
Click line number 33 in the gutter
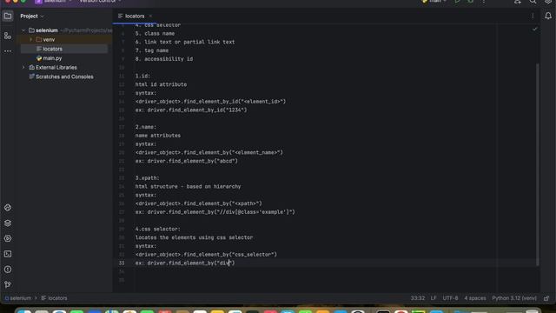coord(122,263)
